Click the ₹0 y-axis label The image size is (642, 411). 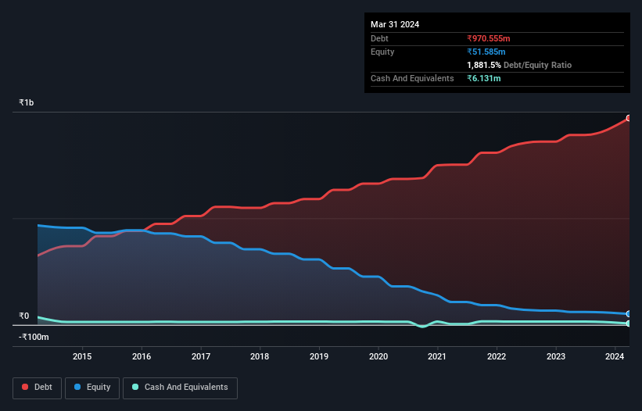pyautogui.click(x=24, y=316)
